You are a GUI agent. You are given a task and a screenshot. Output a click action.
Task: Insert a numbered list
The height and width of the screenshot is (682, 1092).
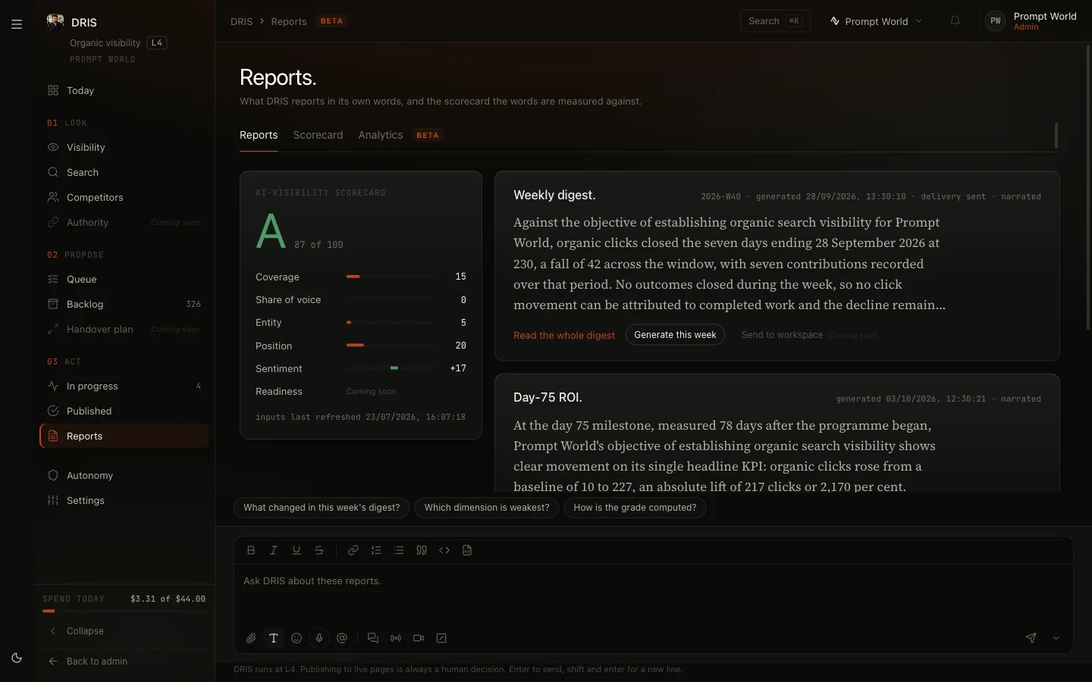pyautogui.click(x=376, y=550)
